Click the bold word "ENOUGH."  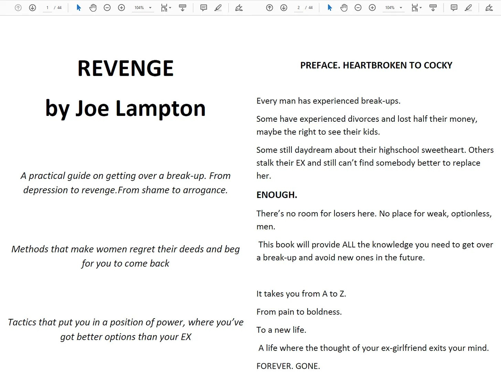coord(277,195)
